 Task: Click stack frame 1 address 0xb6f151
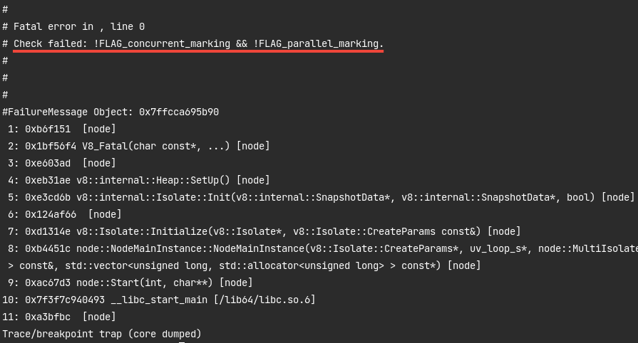pos(48,129)
